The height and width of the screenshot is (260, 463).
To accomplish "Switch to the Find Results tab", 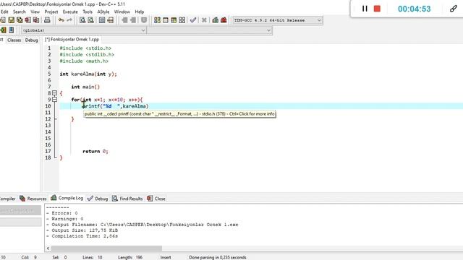I will (x=127, y=199).
